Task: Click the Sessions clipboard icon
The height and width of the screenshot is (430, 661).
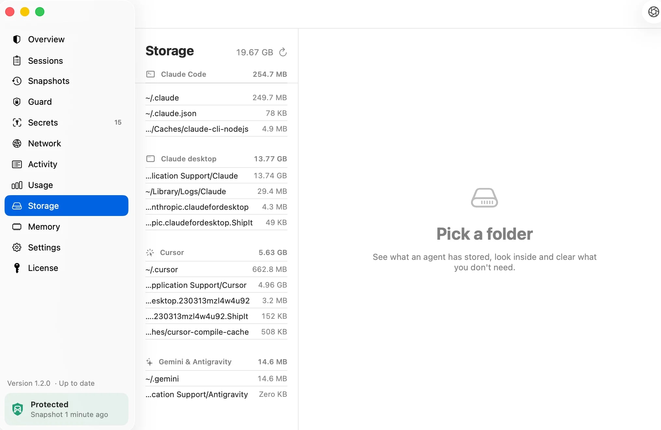Action: 17,61
